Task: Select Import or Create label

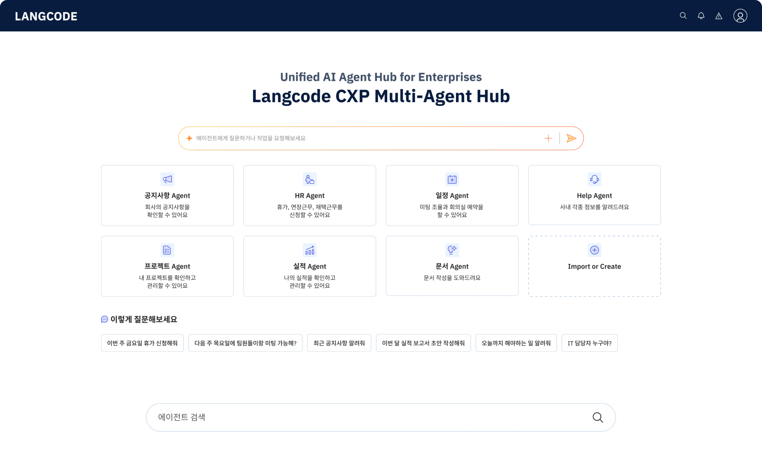Action: pyautogui.click(x=594, y=267)
